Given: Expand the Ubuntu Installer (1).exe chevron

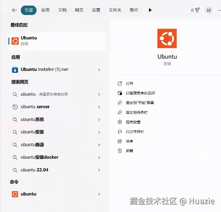Looking at the screenshot, I should point(99,70).
